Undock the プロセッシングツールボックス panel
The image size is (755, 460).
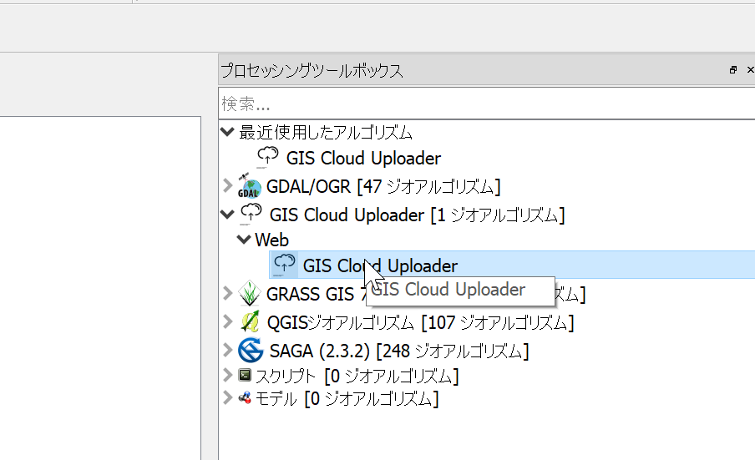[732, 70]
